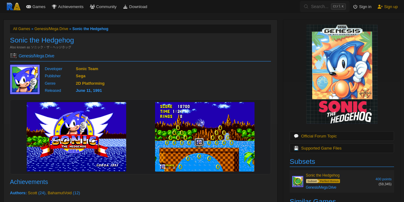Open the in-game Green Hill screenshot
The image size is (404, 202).
click(x=205, y=137)
